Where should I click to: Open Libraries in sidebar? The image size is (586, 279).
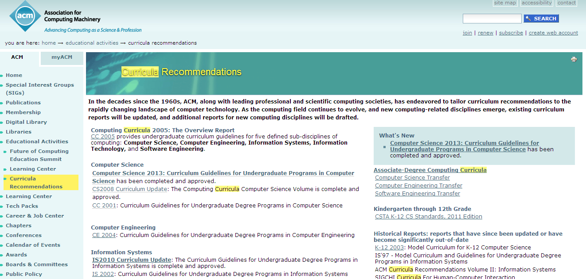pyautogui.click(x=19, y=132)
